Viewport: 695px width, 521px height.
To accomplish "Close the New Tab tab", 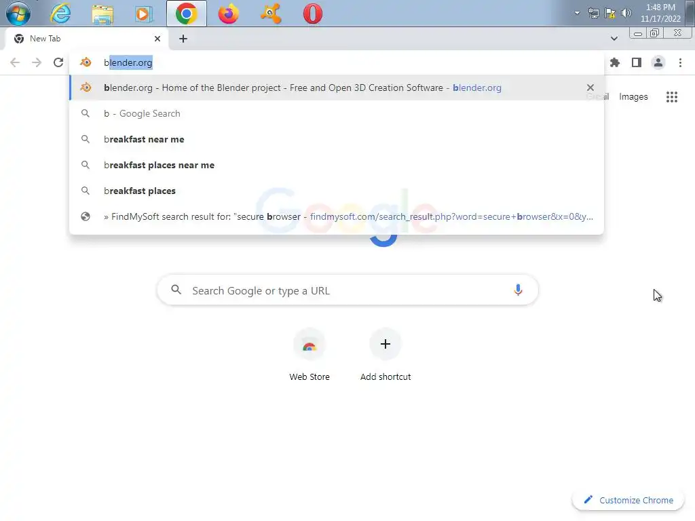I will tap(157, 39).
